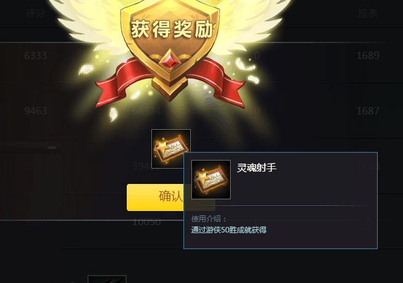
Task: Click the small dash bar on left panel
Action: pos(52,148)
